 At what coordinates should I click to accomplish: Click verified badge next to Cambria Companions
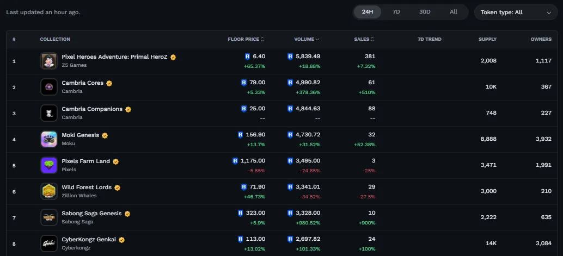point(128,109)
